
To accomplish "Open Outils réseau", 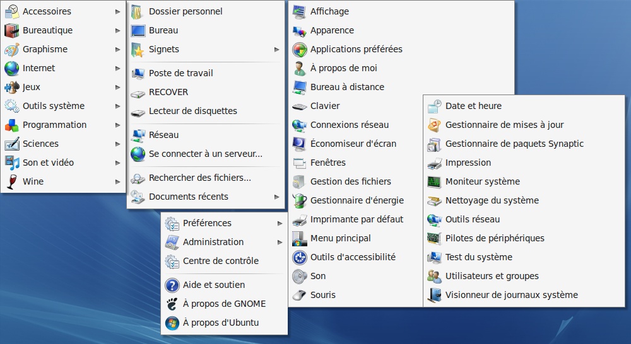I will (x=524, y=219).
